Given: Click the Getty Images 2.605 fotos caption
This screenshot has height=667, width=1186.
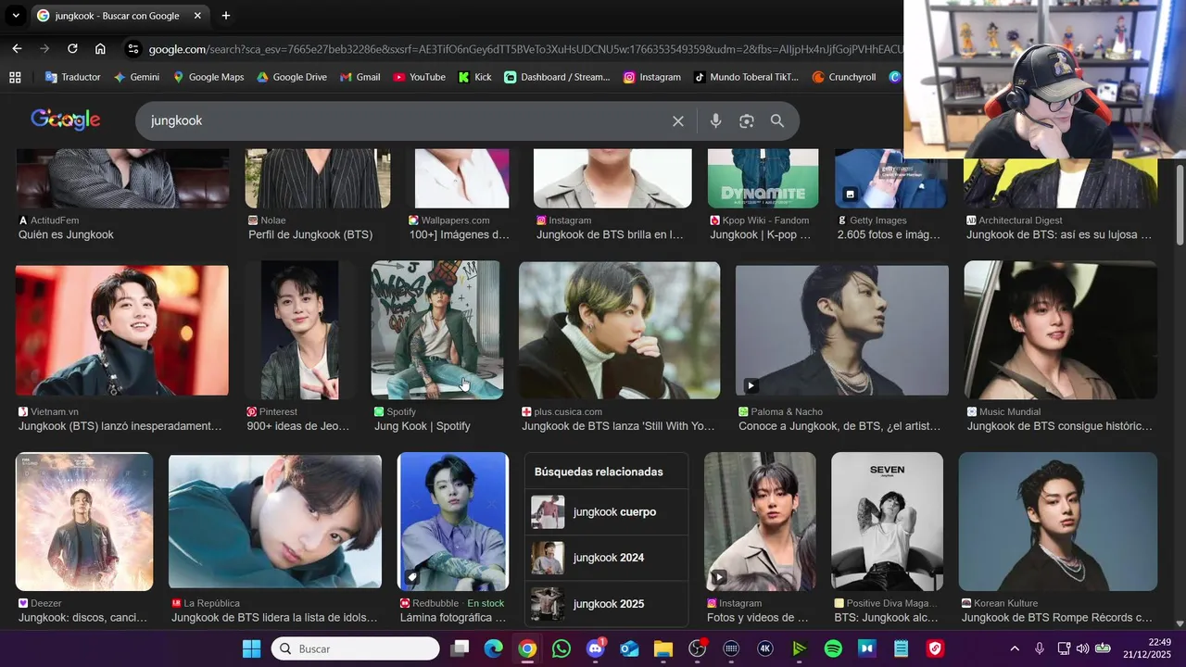Looking at the screenshot, I should pos(889,235).
